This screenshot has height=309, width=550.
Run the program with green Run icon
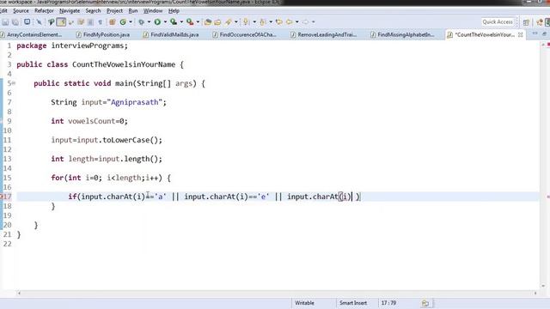click(x=157, y=22)
